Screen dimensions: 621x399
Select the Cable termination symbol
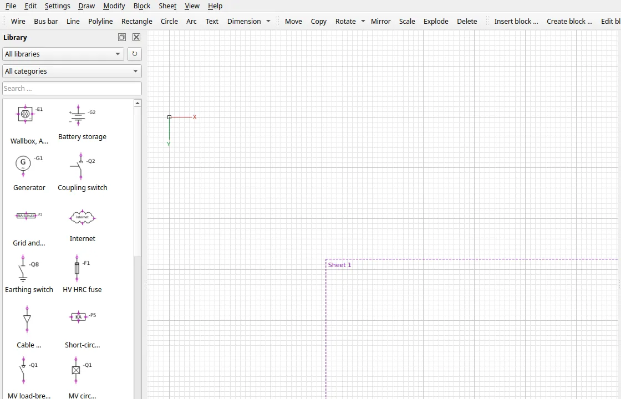(29, 326)
